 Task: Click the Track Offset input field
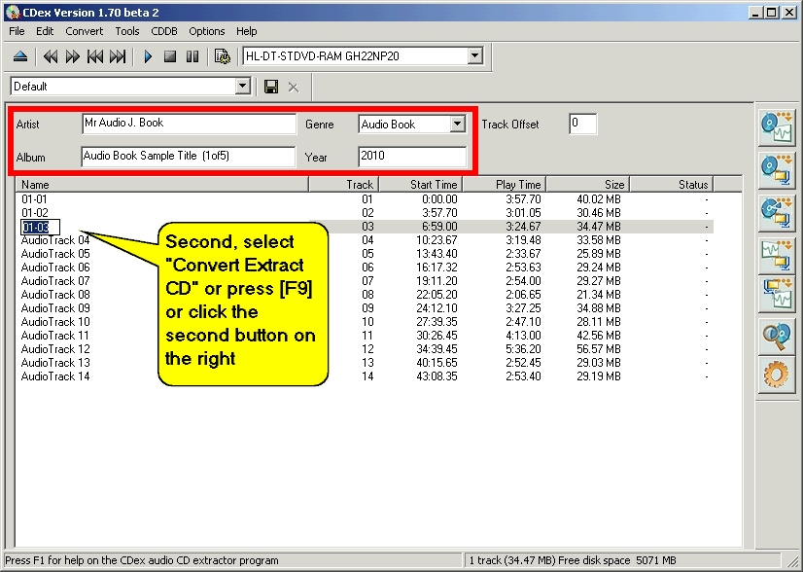[x=582, y=124]
